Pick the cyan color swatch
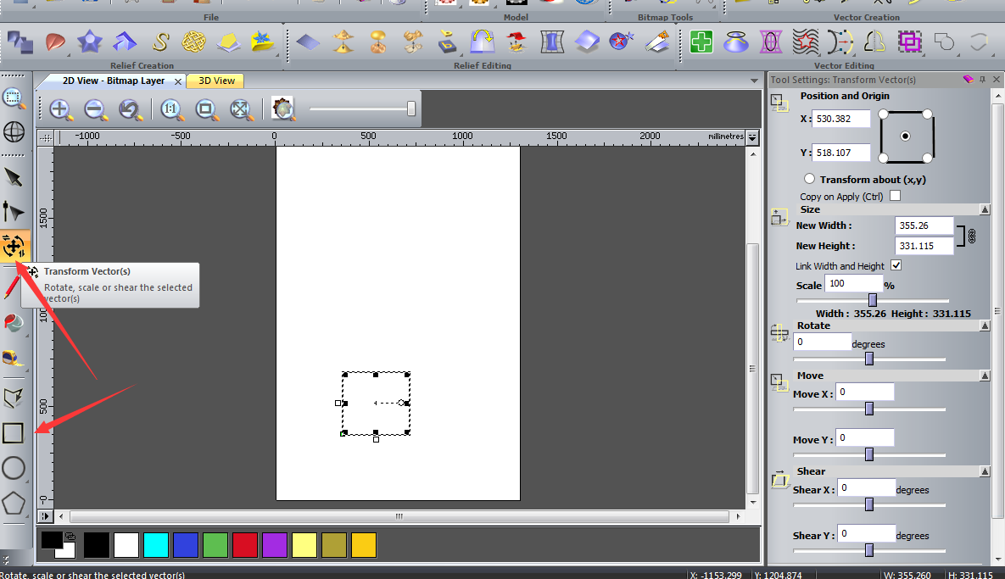The width and height of the screenshot is (1005, 579). click(x=156, y=545)
